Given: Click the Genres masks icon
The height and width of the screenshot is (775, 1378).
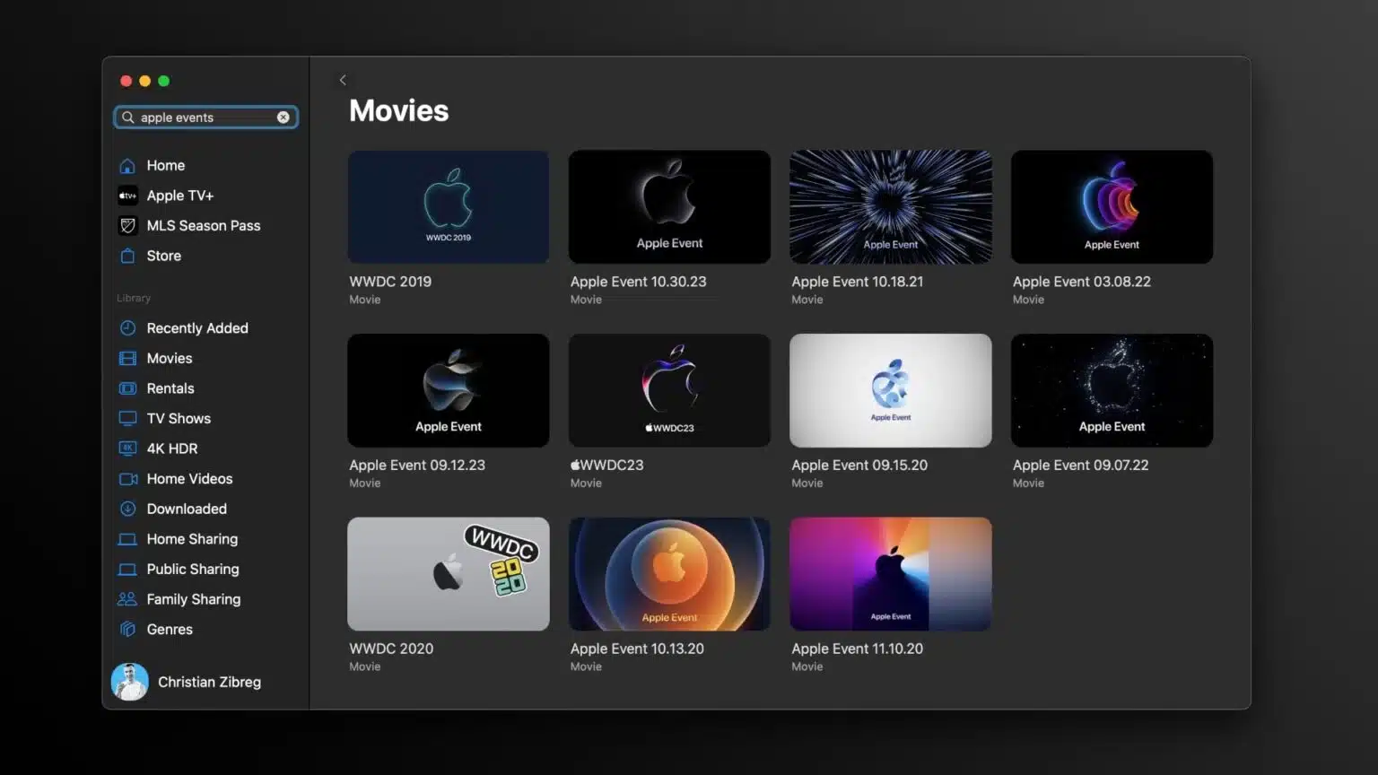Looking at the screenshot, I should [x=127, y=630].
